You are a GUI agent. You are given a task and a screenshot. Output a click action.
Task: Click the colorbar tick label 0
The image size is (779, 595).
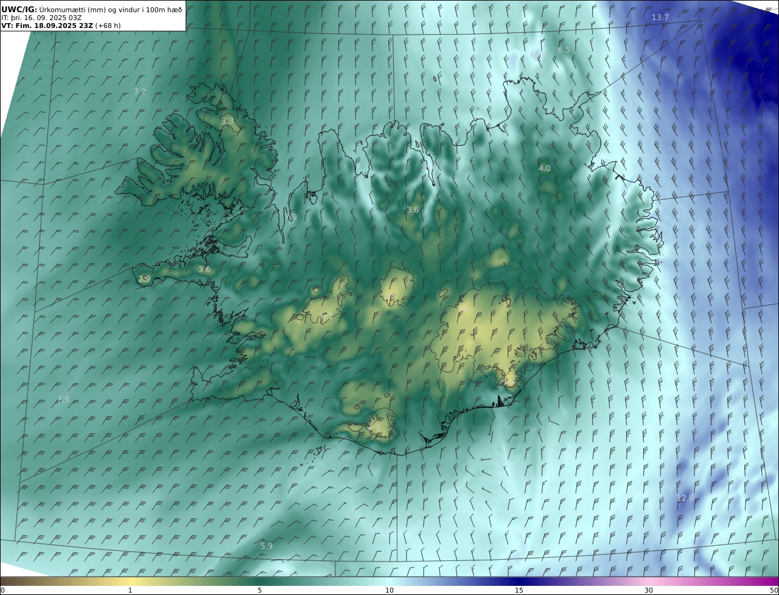click(2, 590)
